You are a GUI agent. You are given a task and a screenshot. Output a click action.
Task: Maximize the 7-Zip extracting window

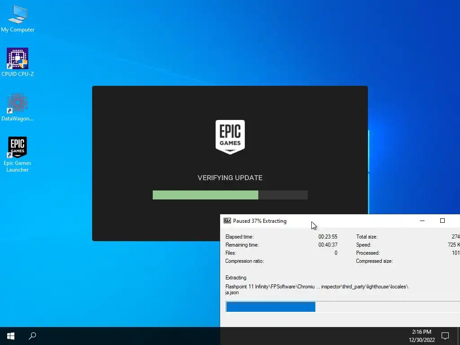pos(442,221)
